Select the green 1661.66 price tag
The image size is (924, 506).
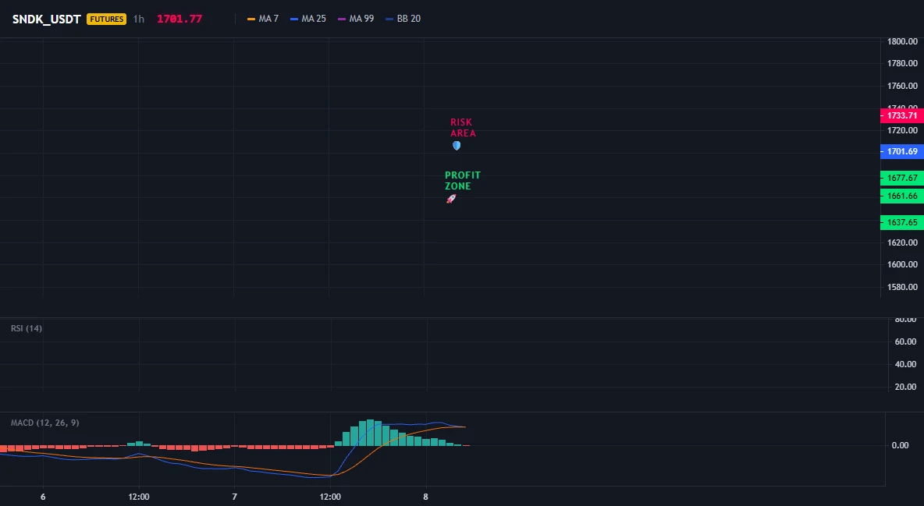tap(901, 196)
